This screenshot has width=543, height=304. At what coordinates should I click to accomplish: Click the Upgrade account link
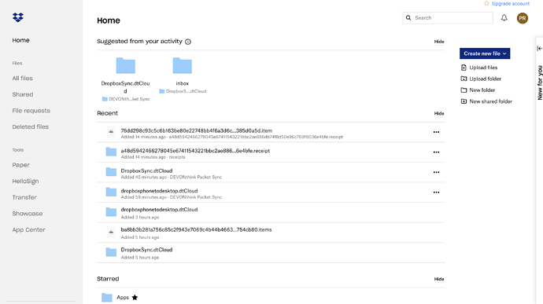(x=511, y=3)
